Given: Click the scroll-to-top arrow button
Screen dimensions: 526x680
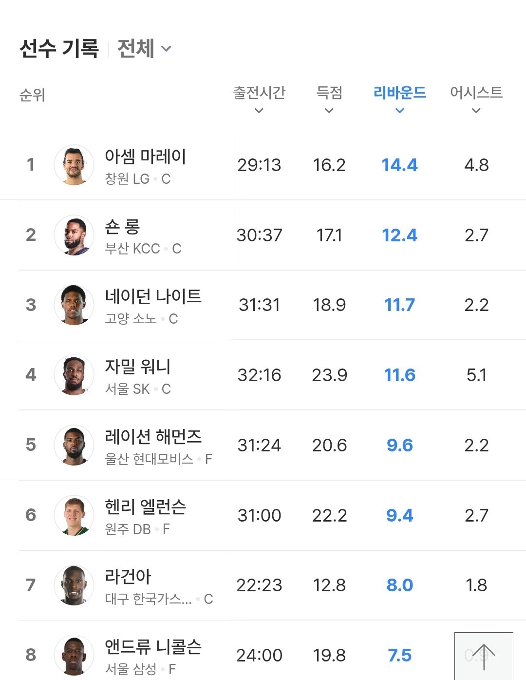Looking at the screenshot, I should pos(484,656).
